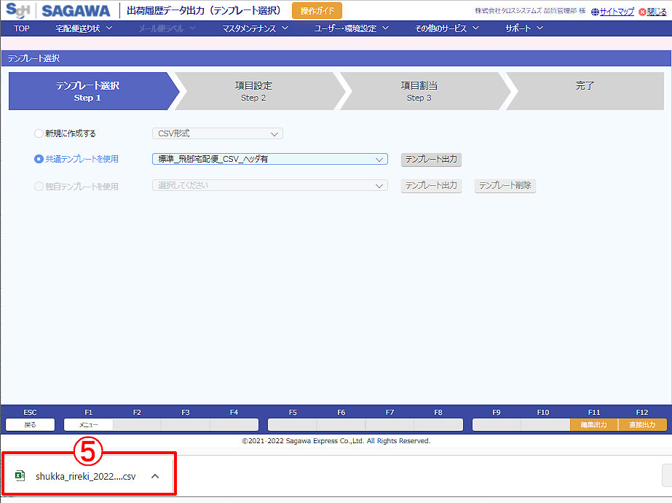672x503 pixels.
Task: Click the red close icon beside 閉じる
Action: click(x=641, y=12)
